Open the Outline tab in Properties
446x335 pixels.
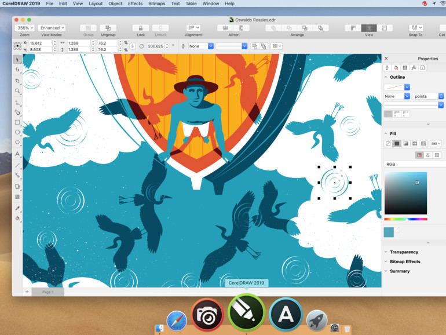pos(387,68)
